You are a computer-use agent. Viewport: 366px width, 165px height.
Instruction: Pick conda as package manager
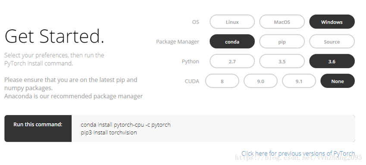click(x=232, y=41)
